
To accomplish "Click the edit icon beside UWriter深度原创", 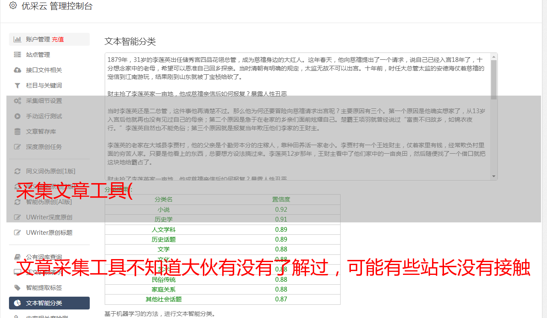I will pyautogui.click(x=18, y=217).
